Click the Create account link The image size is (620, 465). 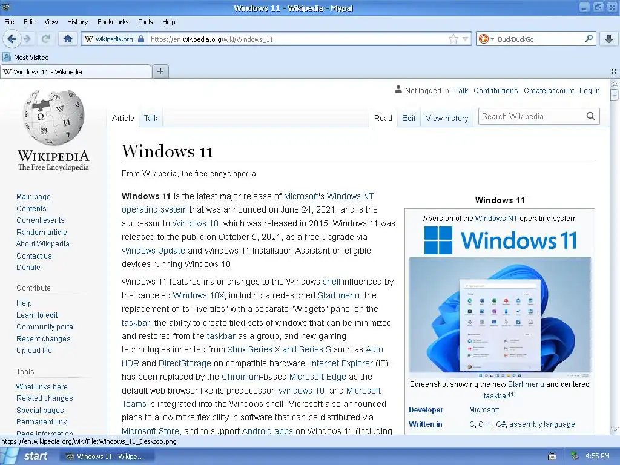(549, 91)
